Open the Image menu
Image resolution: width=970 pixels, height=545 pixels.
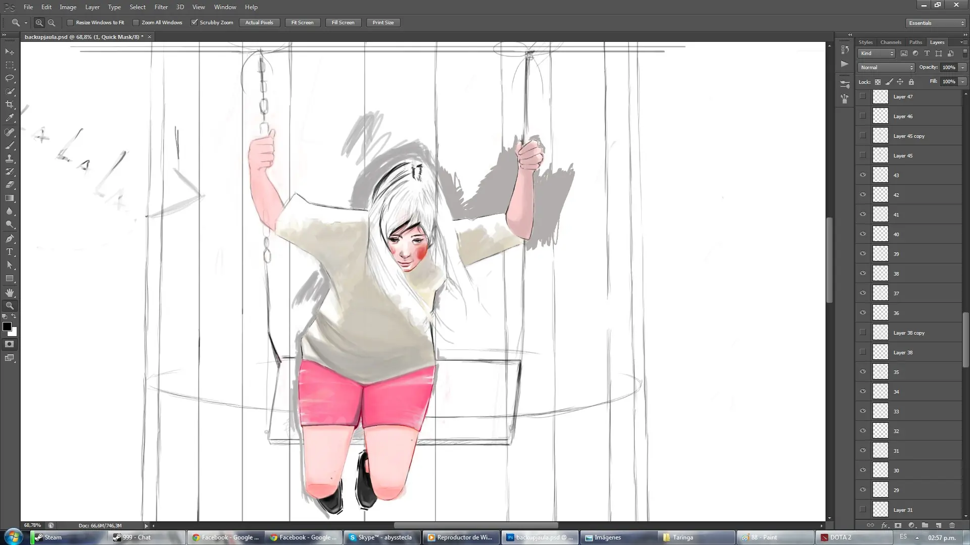click(68, 7)
